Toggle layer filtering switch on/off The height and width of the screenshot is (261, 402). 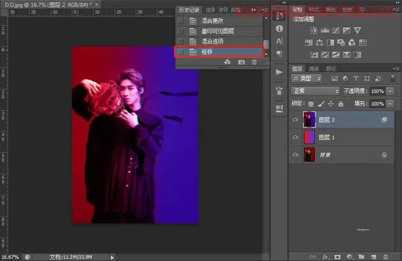coord(392,79)
